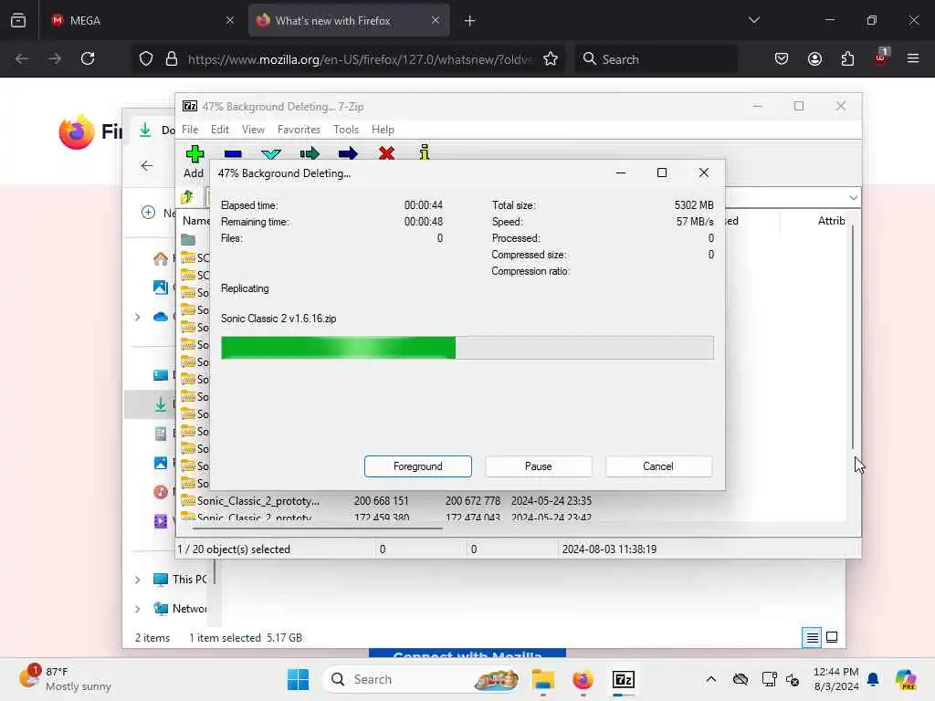935x701 pixels.
Task: Switch Explorer to large icons view
Action: click(832, 637)
